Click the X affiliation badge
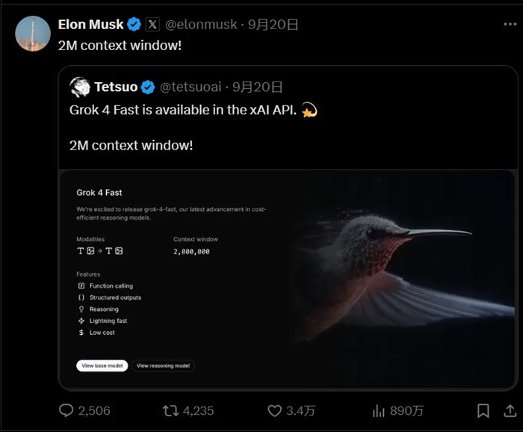 (x=152, y=25)
